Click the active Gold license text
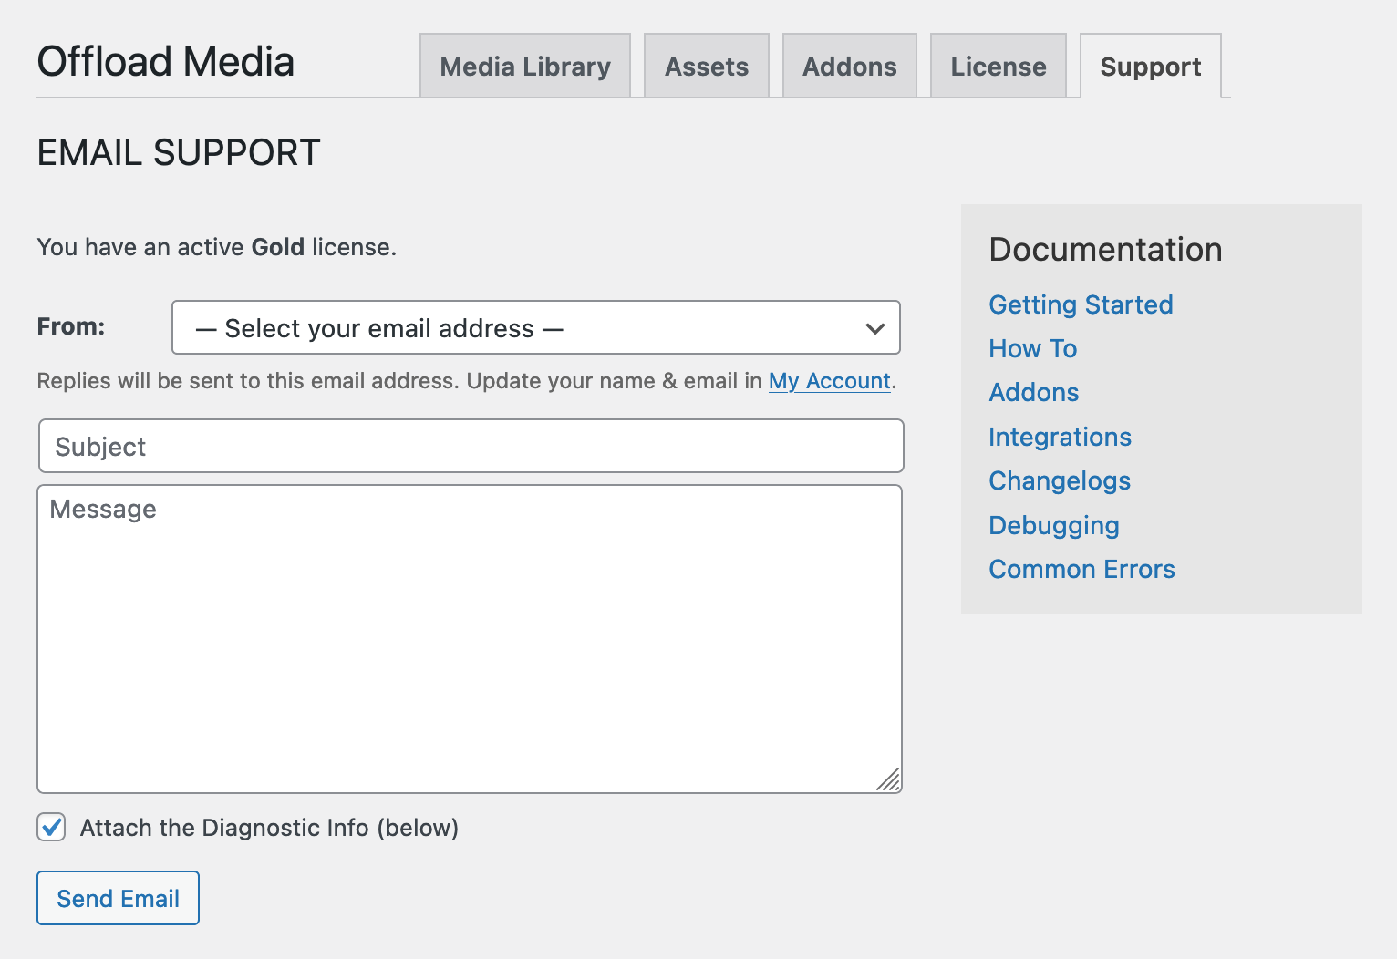The width and height of the screenshot is (1397, 959). click(217, 247)
